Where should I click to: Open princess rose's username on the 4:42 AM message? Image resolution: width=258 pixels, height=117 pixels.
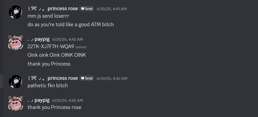[53, 78]
